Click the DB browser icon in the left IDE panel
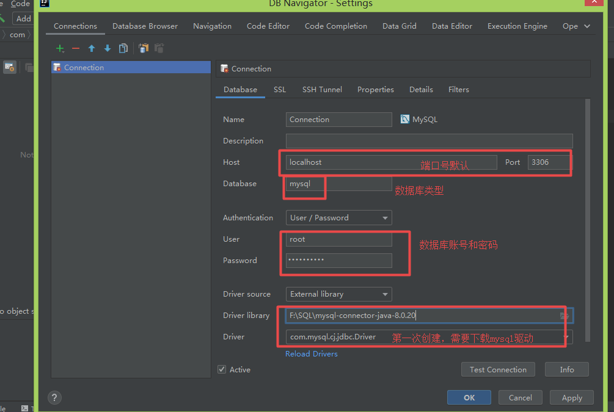Viewport: 614px width, 412px height. [x=10, y=67]
